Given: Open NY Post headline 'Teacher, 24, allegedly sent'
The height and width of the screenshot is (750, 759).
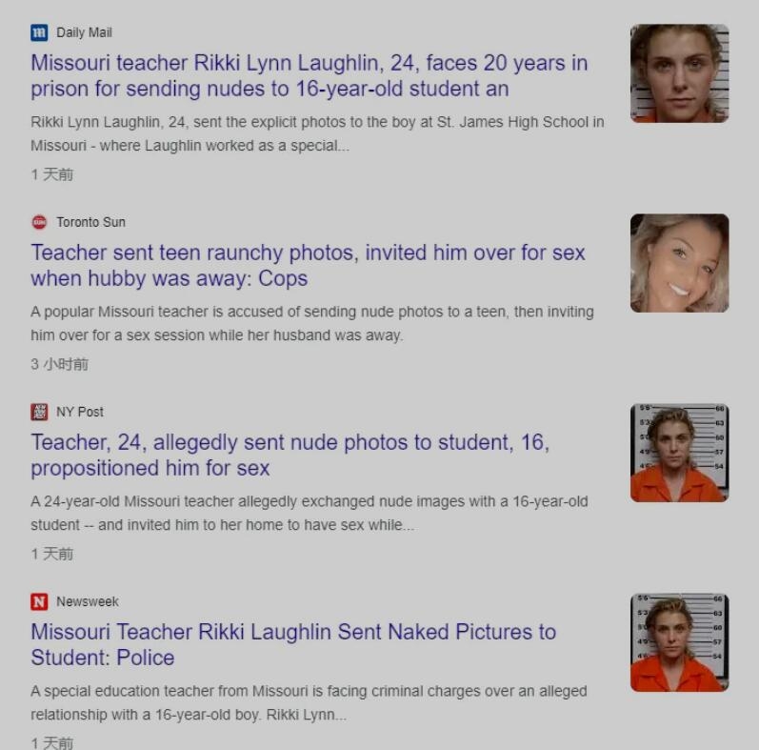Looking at the screenshot, I should (290, 455).
